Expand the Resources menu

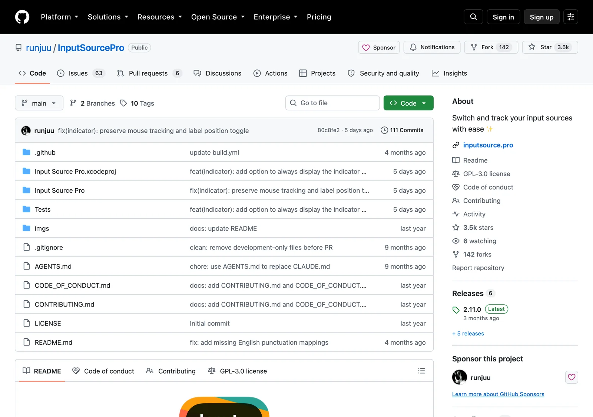[x=160, y=17]
